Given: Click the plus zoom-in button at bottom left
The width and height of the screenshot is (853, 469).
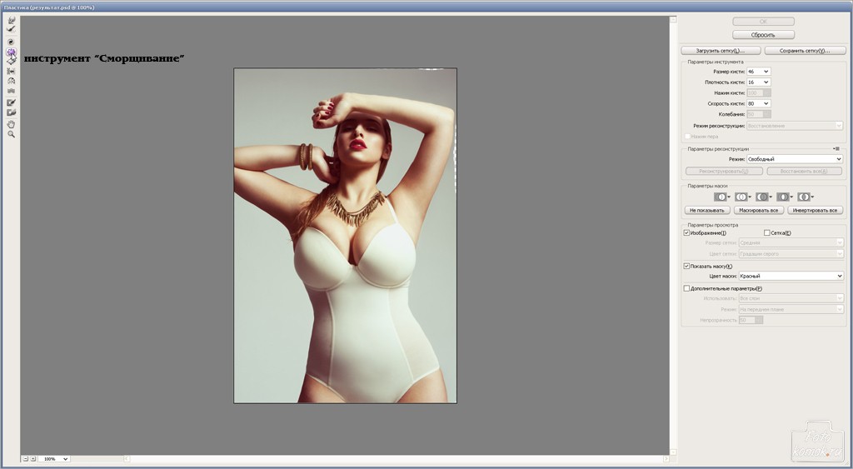Looking at the screenshot, I should [33, 459].
